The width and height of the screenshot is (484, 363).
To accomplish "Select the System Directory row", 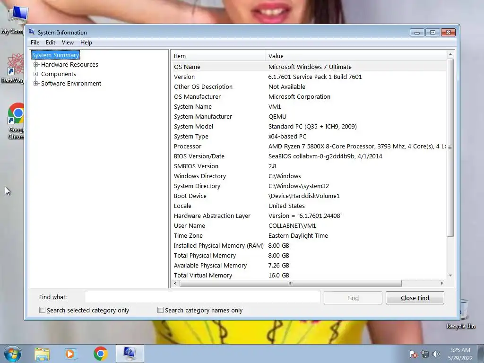I will point(309,186).
